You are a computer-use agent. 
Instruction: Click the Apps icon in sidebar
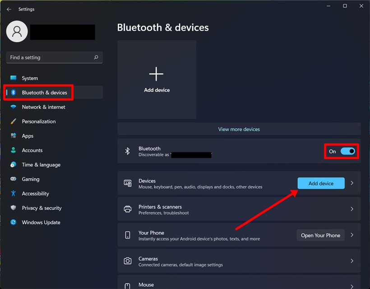tap(14, 136)
